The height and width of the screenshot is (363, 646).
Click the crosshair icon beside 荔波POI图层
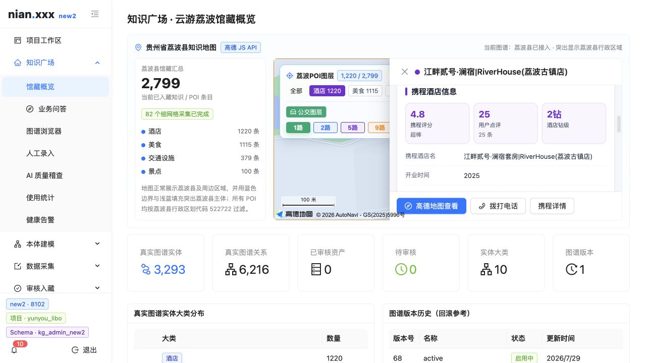tap(290, 76)
